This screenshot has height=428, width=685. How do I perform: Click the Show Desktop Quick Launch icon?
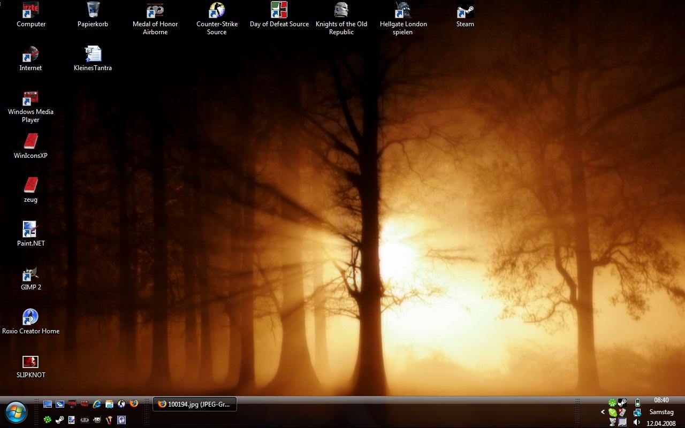[48, 404]
